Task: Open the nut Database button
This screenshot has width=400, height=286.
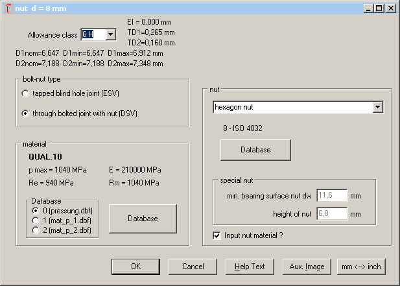Action: [x=255, y=150]
